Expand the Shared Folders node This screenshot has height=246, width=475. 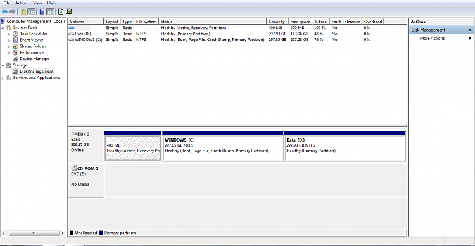point(9,47)
